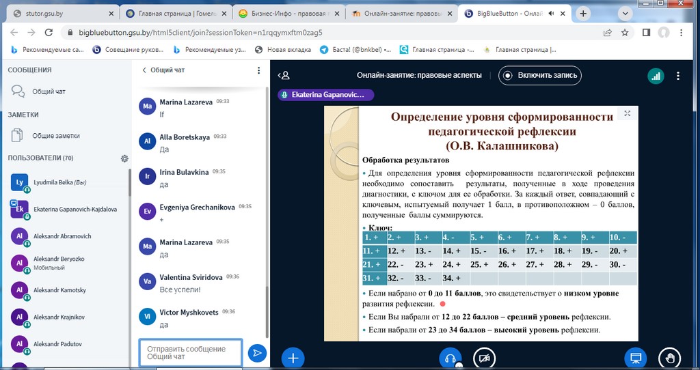Open the chat options three-dot menu
700x370 pixels.
[x=258, y=70]
